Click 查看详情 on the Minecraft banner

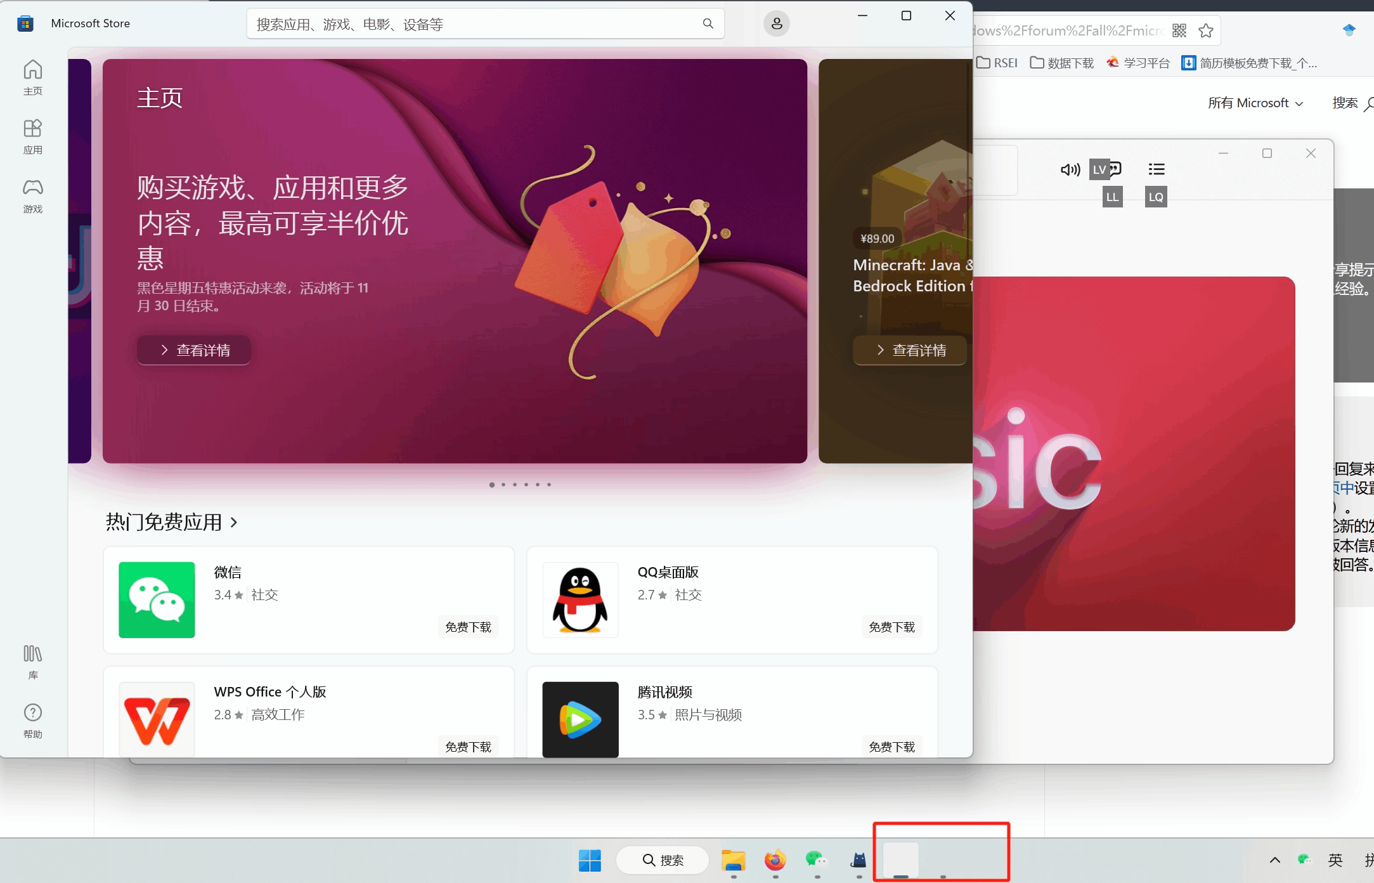[x=910, y=350]
